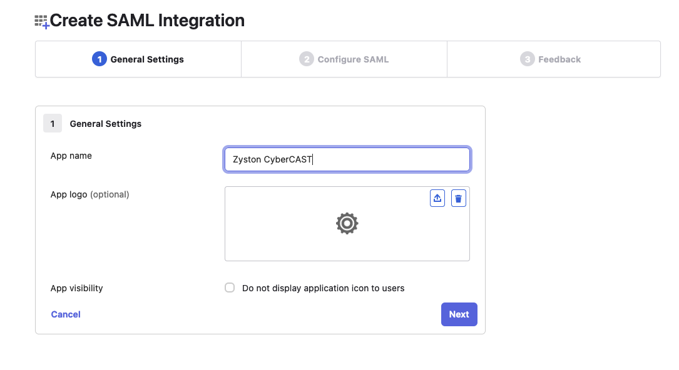
Task: Click the step 1 numbered circle
Action: [x=98, y=59]
